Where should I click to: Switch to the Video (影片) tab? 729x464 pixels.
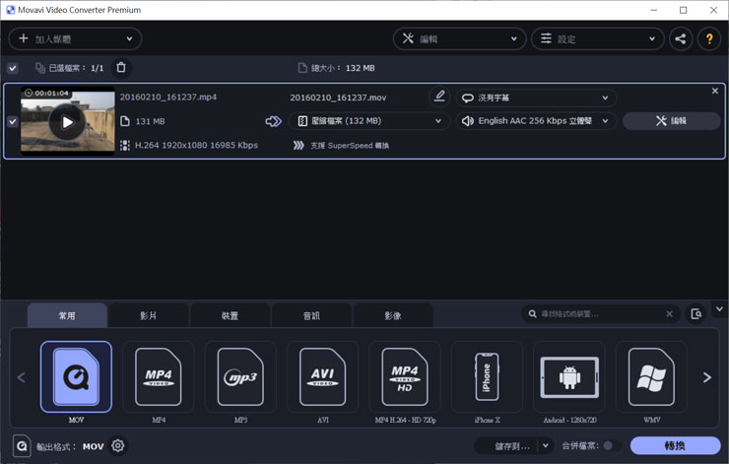pyautogui.click(x=149, y=315)
